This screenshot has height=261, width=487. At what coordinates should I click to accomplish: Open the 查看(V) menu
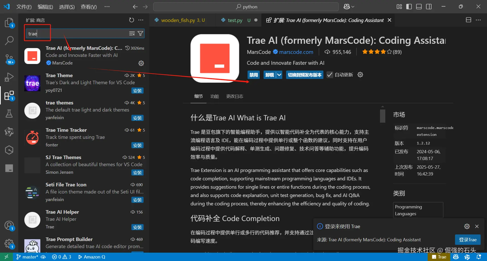coord(89,7)
